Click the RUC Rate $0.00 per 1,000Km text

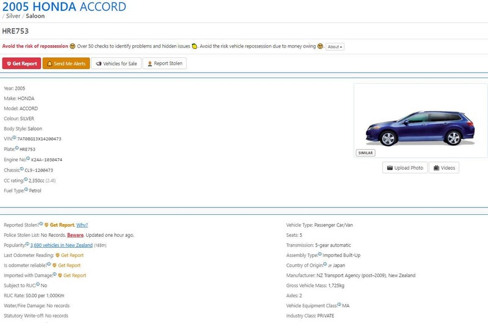point(34,296)
